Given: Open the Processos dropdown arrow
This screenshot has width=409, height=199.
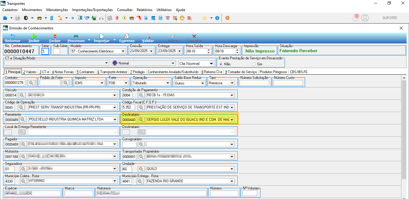Looking at the screenshot, I should coord(89,40).
